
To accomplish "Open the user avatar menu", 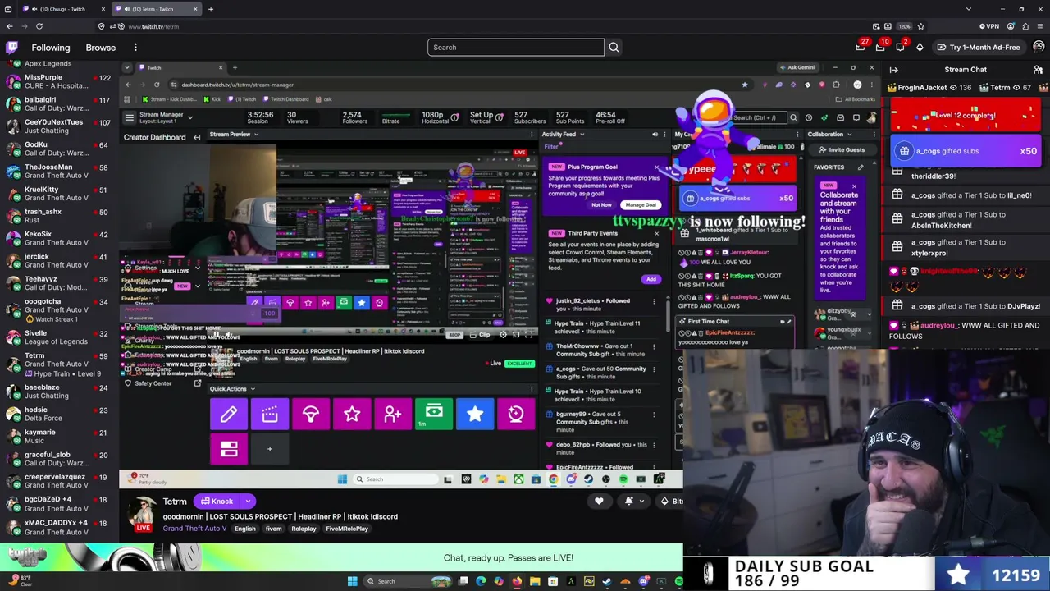I will coord(1039,47).
